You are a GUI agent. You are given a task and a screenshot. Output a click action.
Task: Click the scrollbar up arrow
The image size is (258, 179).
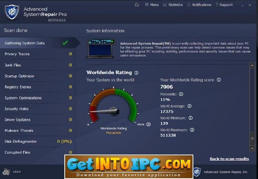coord(252,65)
